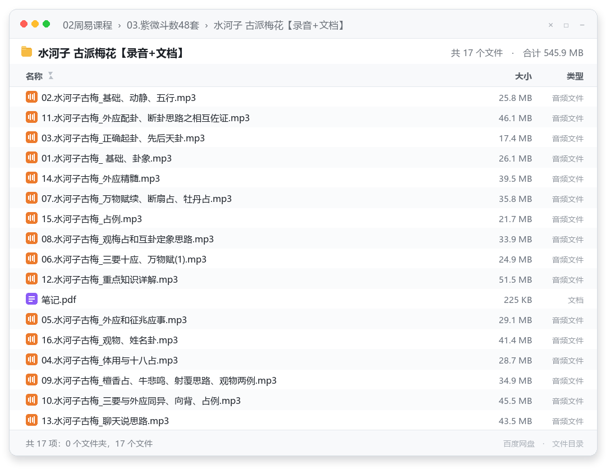Click the small square maximize icon at top right

tap(566, 25)
